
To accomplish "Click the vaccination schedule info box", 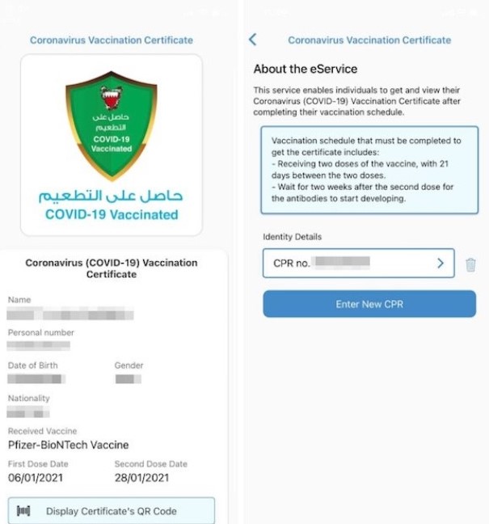I will coord(369,170).
